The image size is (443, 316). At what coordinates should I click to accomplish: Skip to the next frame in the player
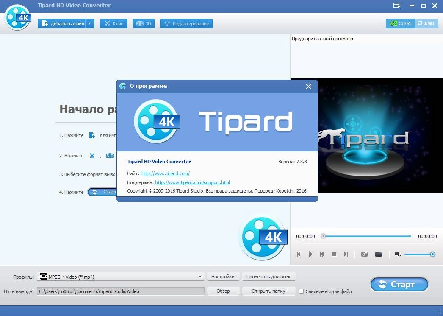346,254
